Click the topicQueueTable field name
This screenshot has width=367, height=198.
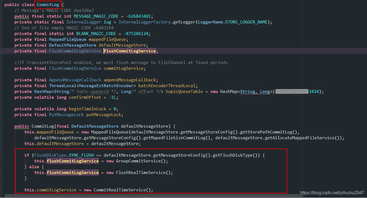184,92
